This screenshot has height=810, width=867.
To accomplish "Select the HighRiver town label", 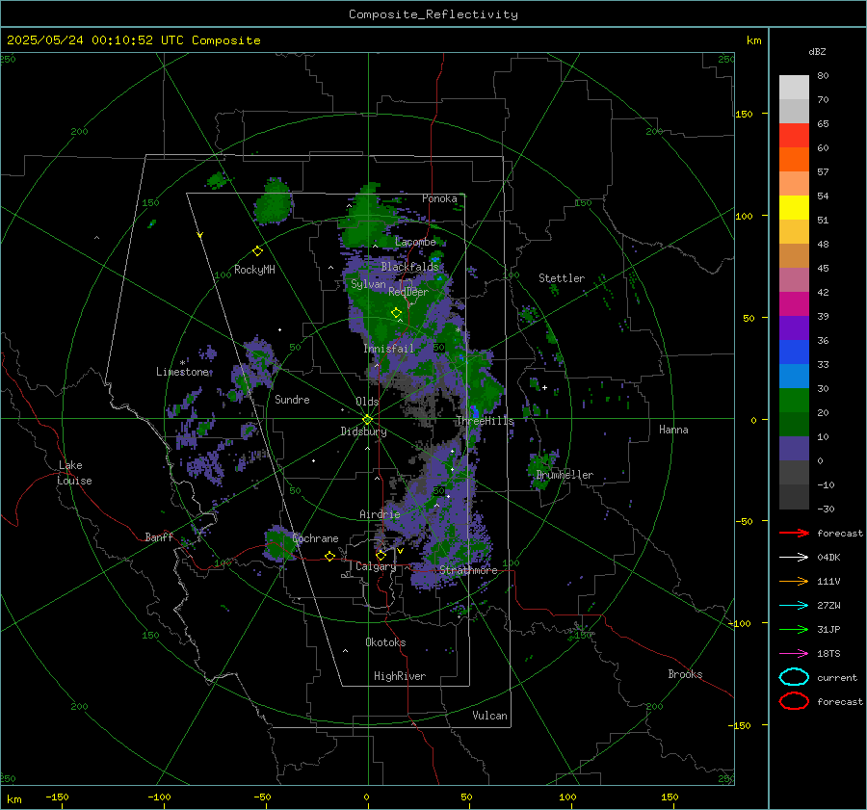I will (400, 676).
